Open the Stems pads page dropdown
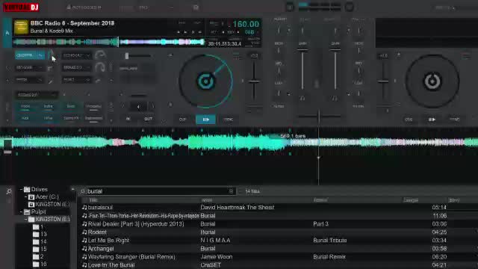478x269 pixels. (37, 95)
